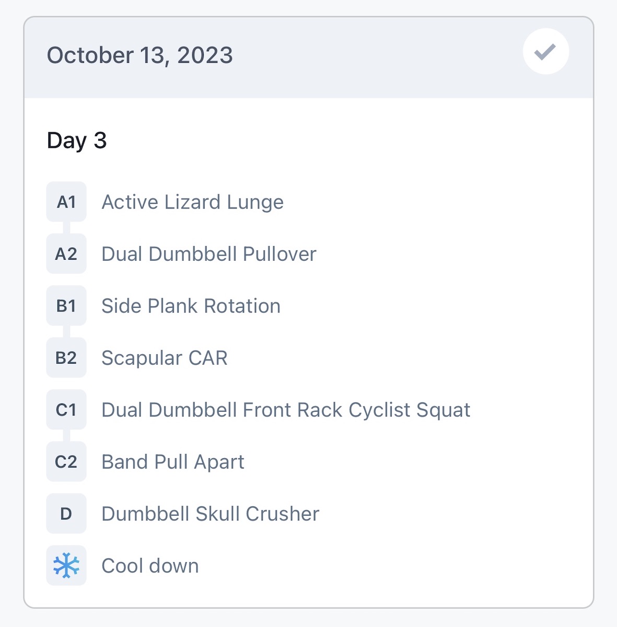This screenshot has width=617, height=627.
Task: Click the A2 exercise badge
Action: click(66, 254)
